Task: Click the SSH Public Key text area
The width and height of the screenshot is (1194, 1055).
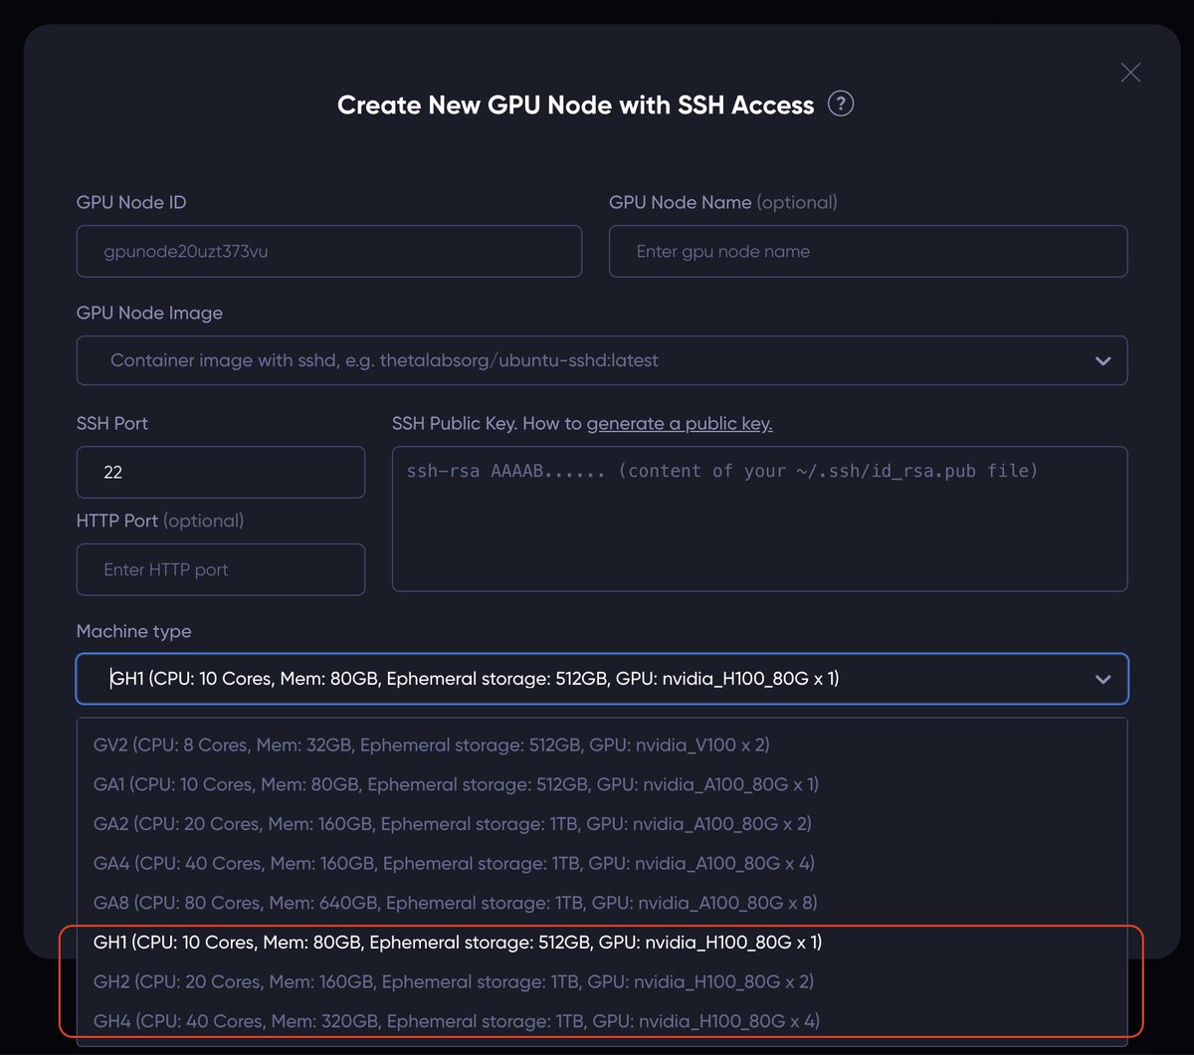Action: pyautogui.click(x=759, y=519)
